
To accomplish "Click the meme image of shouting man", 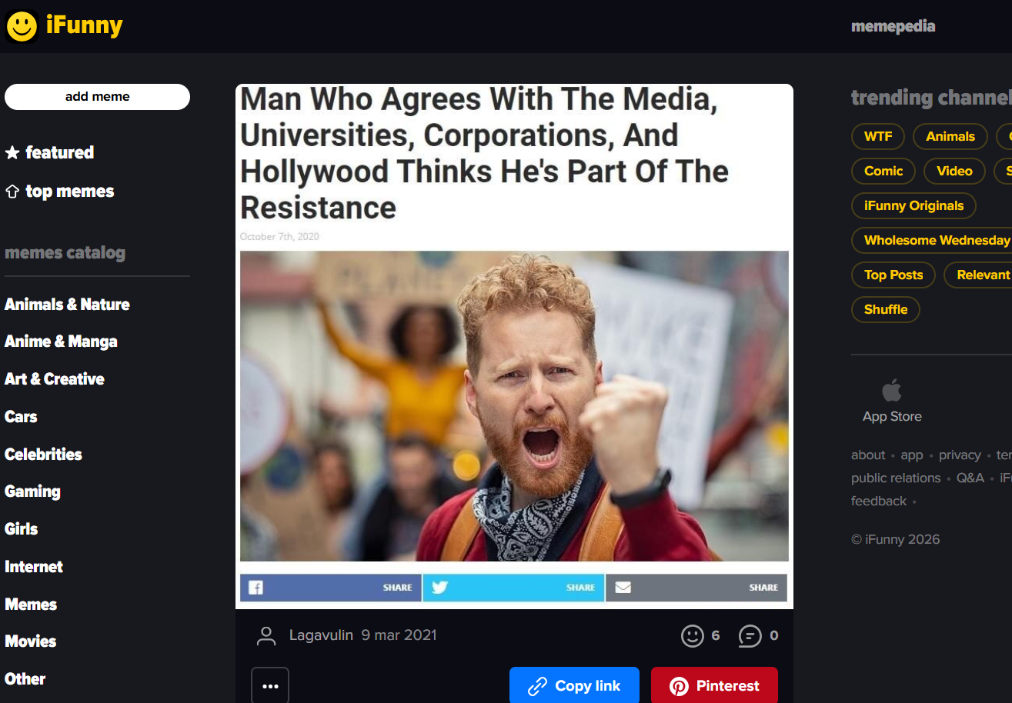I will click(514, 406).
